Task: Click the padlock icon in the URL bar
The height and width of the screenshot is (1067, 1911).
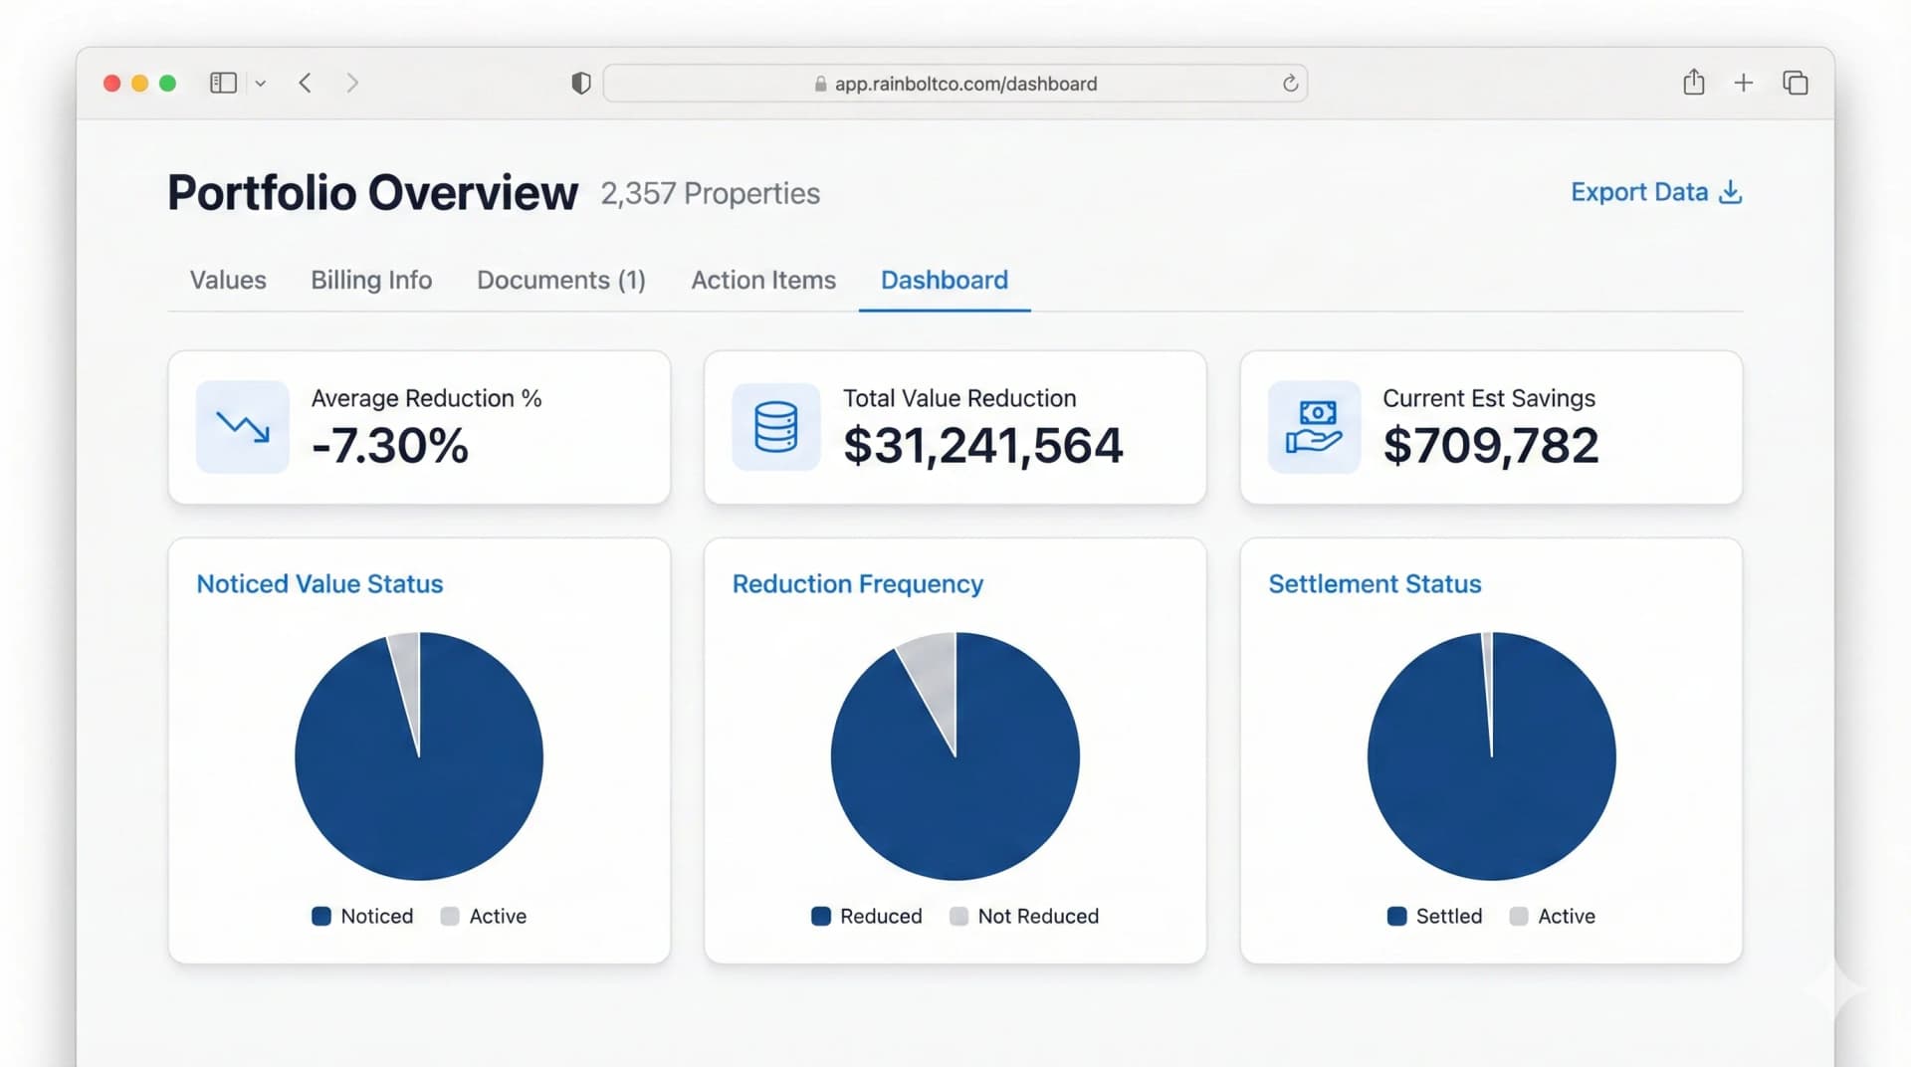Action: pos(822,84)
